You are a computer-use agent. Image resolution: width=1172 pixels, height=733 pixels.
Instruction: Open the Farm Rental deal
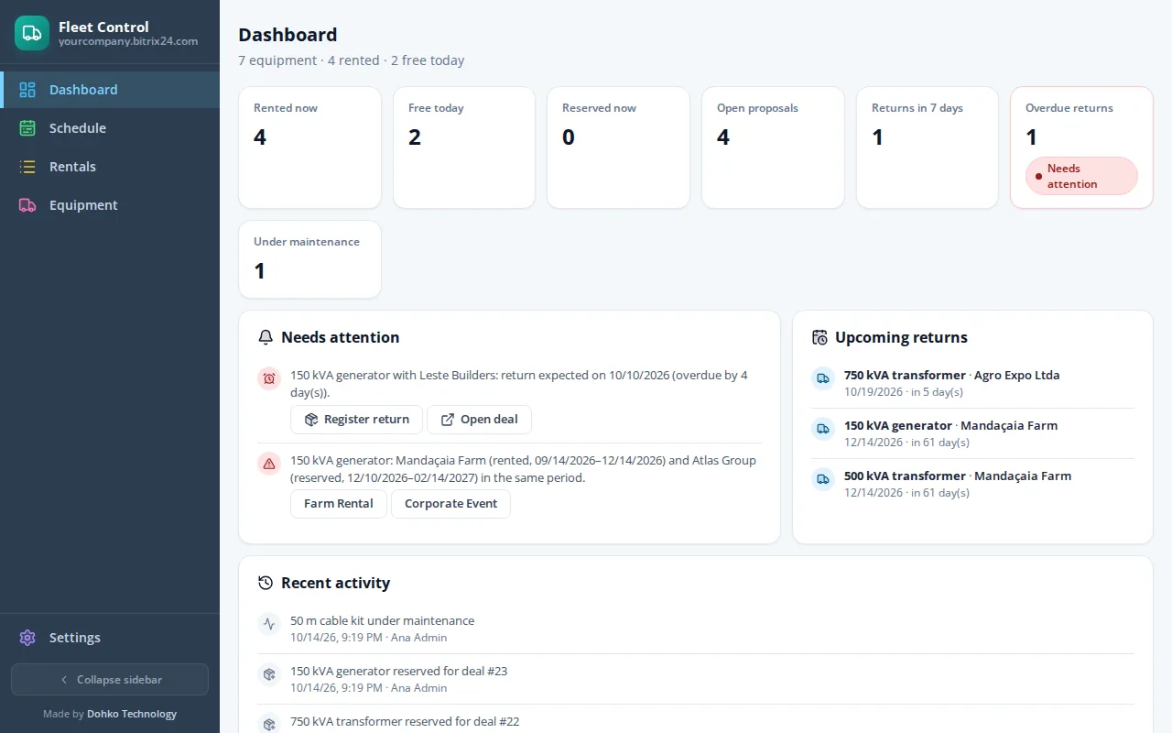click(x=339, y=504)
